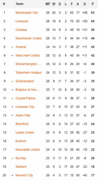Click red down arrow next to Aston Villa

[x=12, y=115]
